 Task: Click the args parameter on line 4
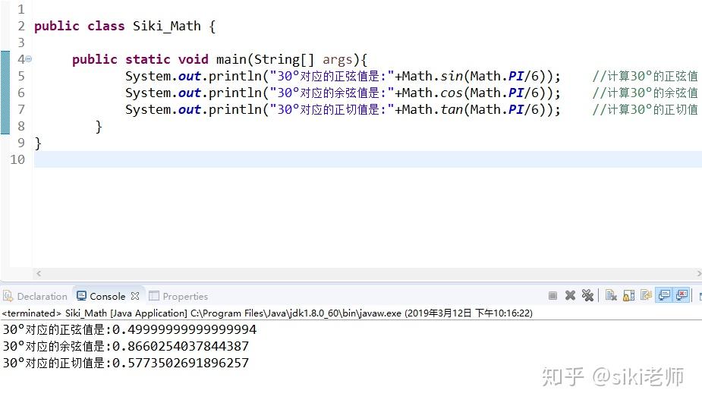tap(338, 59)
